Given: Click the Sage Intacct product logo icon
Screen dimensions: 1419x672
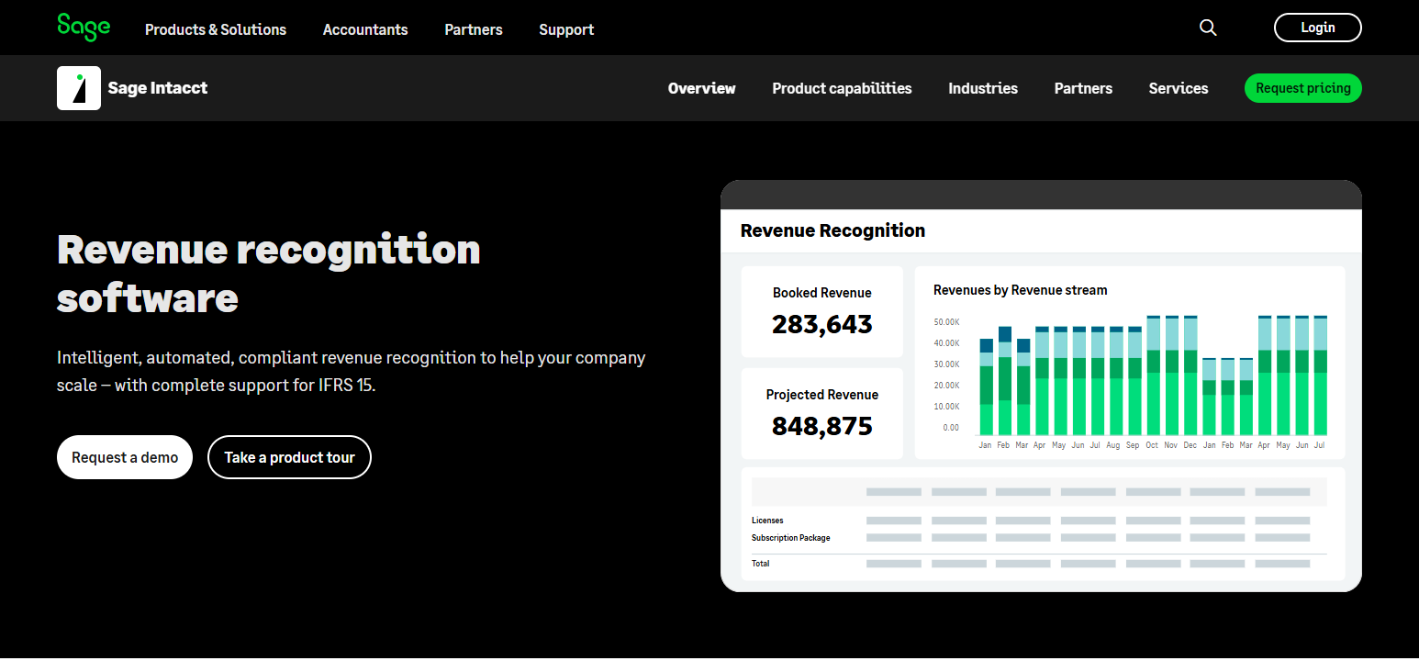Looking at the screenshot, I should (x=79, y=88).
